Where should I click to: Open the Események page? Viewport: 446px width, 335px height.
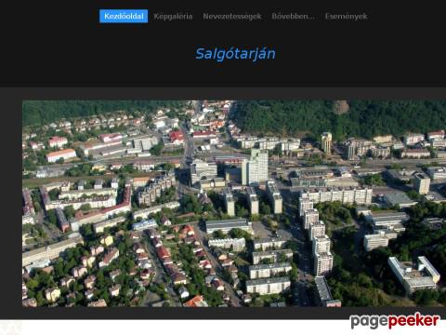pyautogui.click(x=346, y=16)
